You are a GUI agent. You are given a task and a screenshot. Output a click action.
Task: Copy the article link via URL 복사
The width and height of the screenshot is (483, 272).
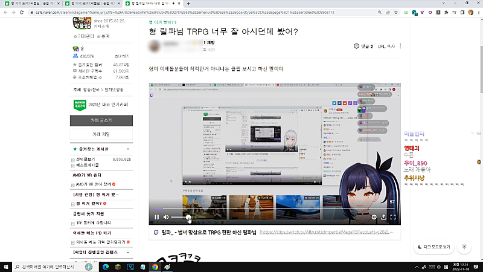coord(386,46)
